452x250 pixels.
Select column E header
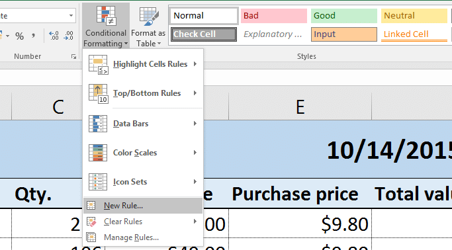click(300, 107)
